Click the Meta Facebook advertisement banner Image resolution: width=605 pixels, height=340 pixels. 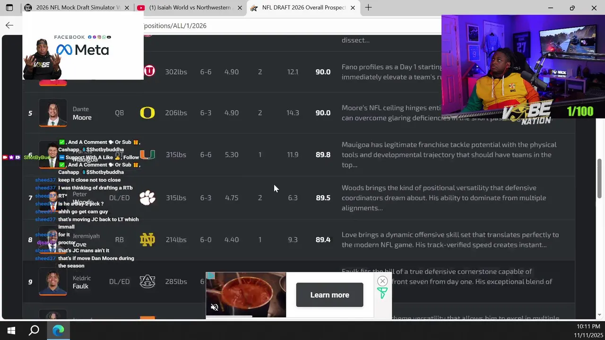tap(83, 46)
